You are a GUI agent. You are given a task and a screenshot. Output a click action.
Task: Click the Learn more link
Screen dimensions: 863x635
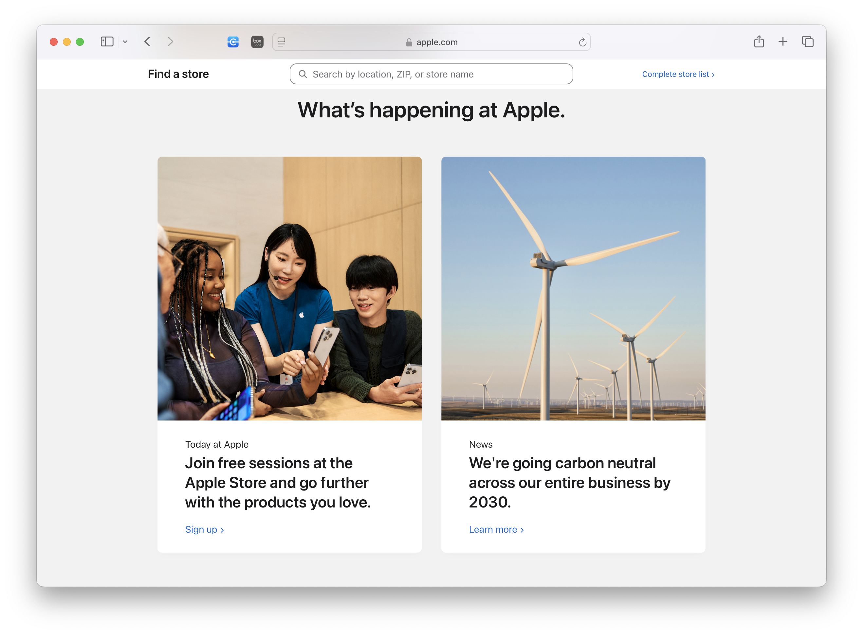(496, 529)
